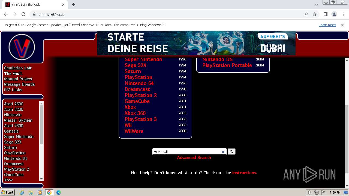Expand the tab search chevron
The width and height of the screenshot is (349, 196).
pos(316,5)
